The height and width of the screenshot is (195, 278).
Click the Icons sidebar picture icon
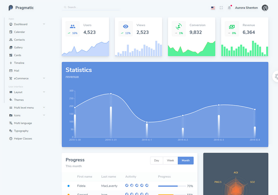click(x=11, y=115)
